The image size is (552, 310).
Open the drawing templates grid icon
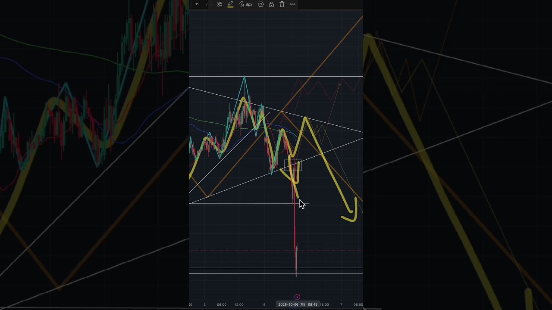(x=220, y=4)
